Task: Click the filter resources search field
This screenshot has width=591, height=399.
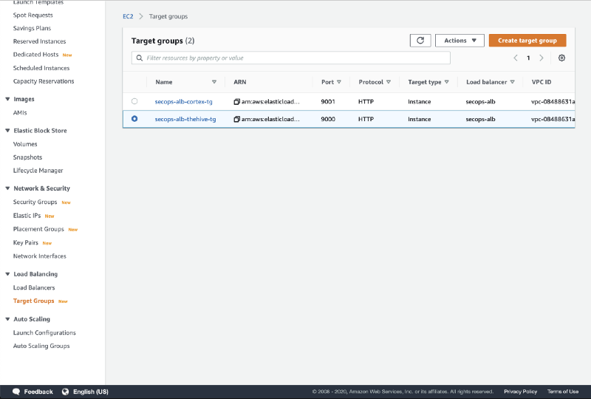Action: (295, 58)
